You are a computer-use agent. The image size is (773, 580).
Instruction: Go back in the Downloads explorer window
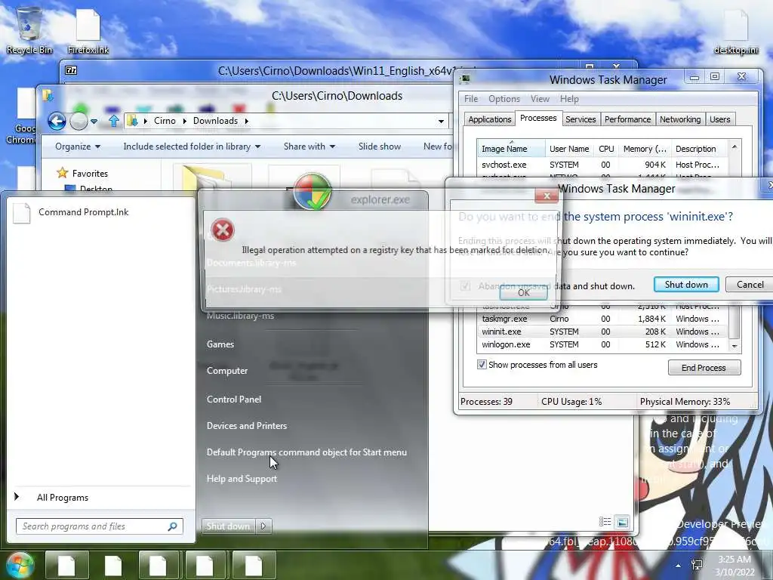pyautogui.click(x=57, y=121)
